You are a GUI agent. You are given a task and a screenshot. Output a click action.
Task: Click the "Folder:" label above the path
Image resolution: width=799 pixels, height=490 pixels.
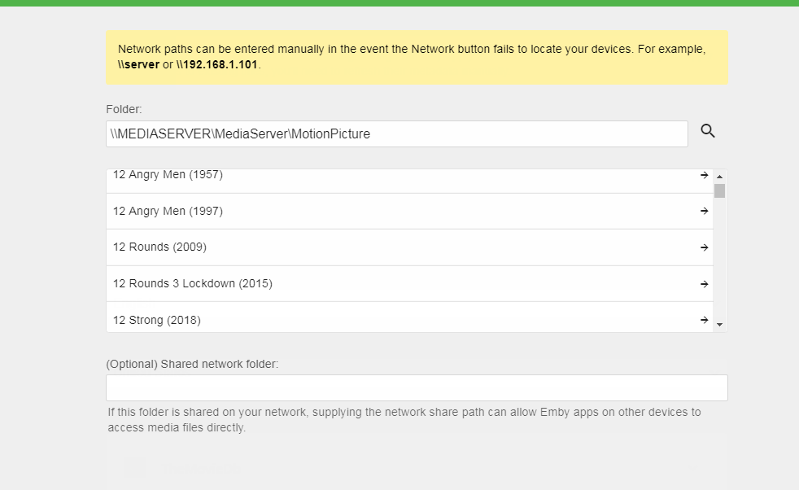(124, 109)
